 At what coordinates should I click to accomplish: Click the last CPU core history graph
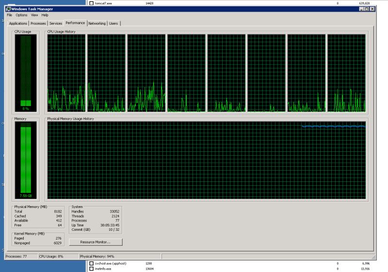[346, 73]
